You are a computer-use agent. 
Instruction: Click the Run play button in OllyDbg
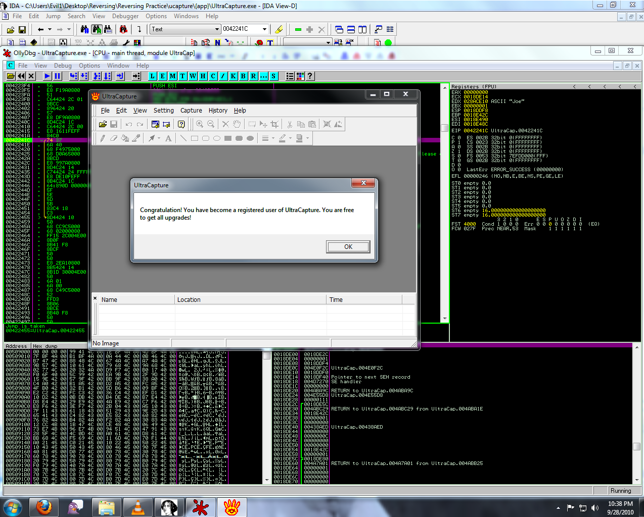(47, 76)
